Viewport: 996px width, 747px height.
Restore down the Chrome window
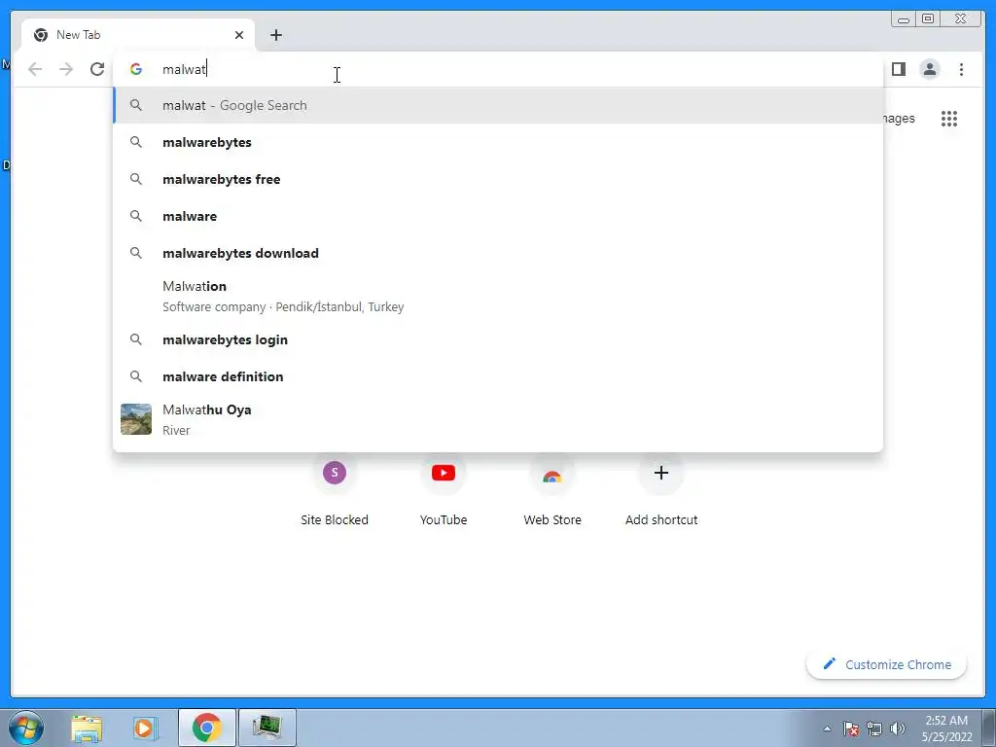pos(928,19)
